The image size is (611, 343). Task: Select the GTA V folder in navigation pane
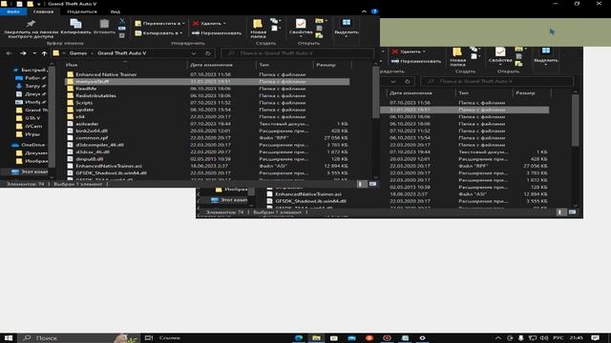click(28, 118)
